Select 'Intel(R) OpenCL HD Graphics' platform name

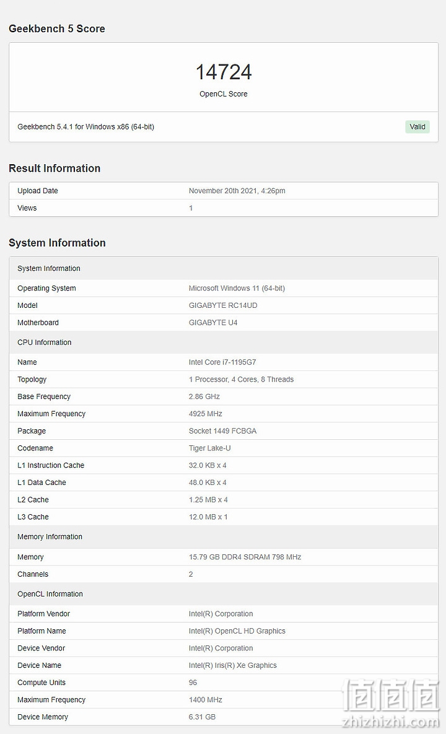pos(237,631)
